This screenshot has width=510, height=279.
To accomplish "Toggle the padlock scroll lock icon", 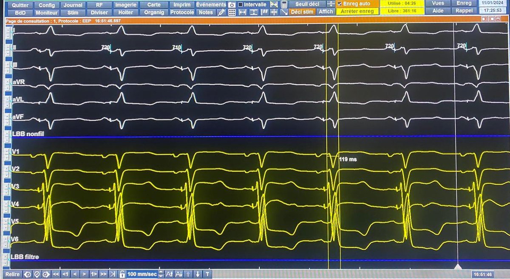I will click(x=122, y=274).
